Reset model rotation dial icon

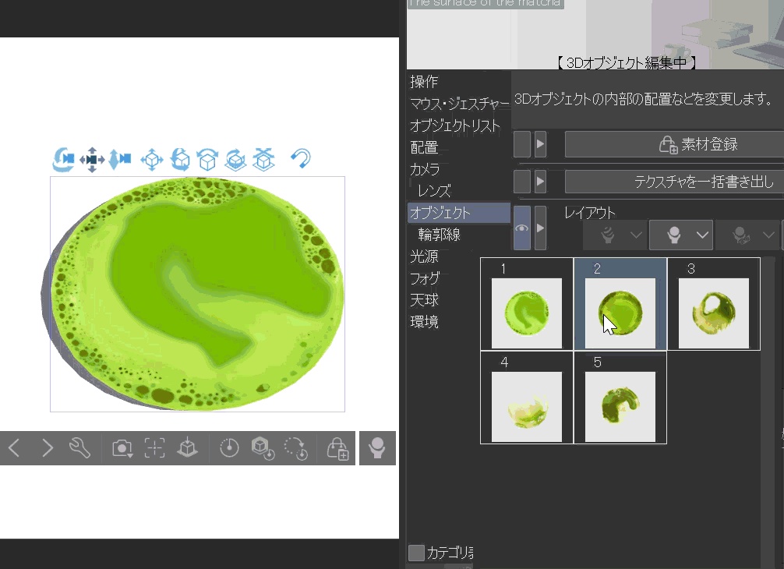(x=229, y=448)
